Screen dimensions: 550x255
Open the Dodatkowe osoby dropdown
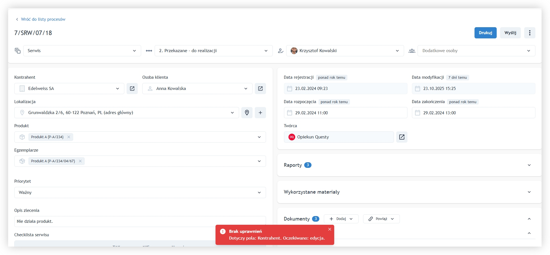(x=476, y=51)
